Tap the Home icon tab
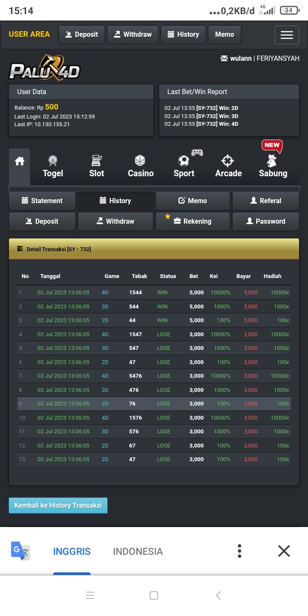 pyautogui.click(x=20, y=162)
